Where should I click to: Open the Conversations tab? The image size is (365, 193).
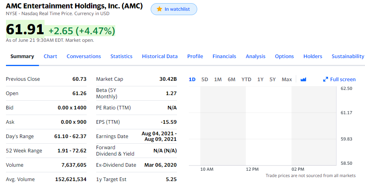[84, 57]
